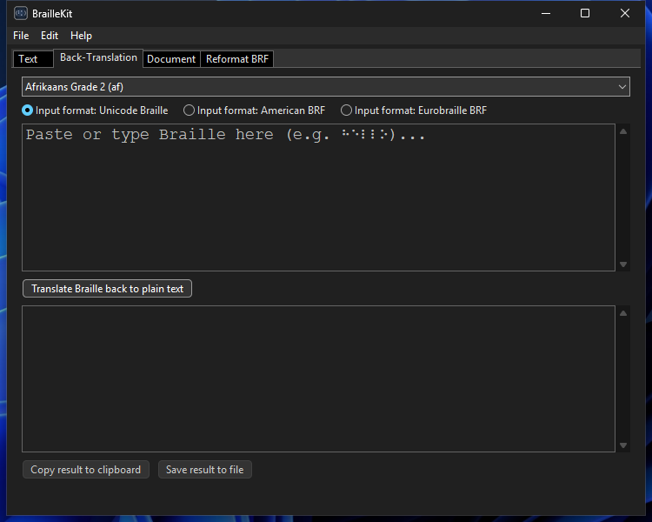This screenshot has width=652, height=522.
Task: Click the result area scrollbar down arrow
Action: 623,445
